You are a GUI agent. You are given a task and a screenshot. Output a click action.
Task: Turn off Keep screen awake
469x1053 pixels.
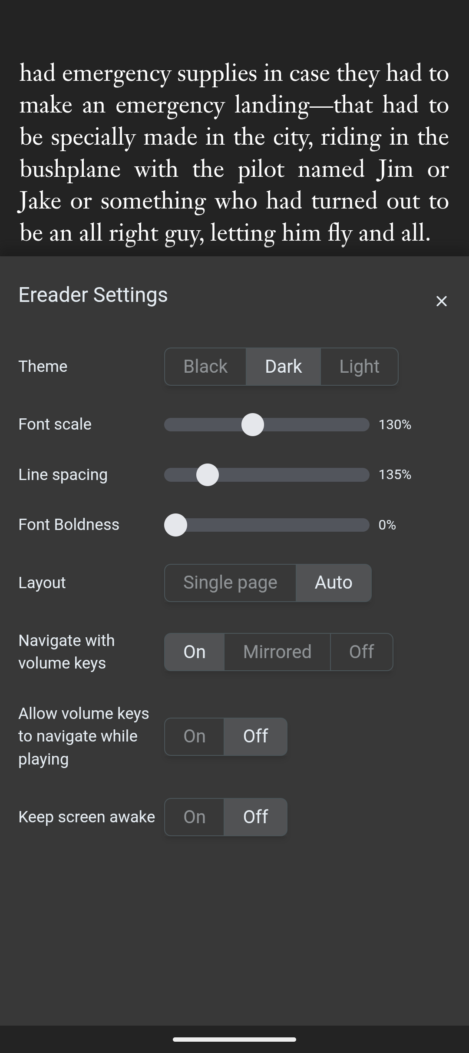256,817
